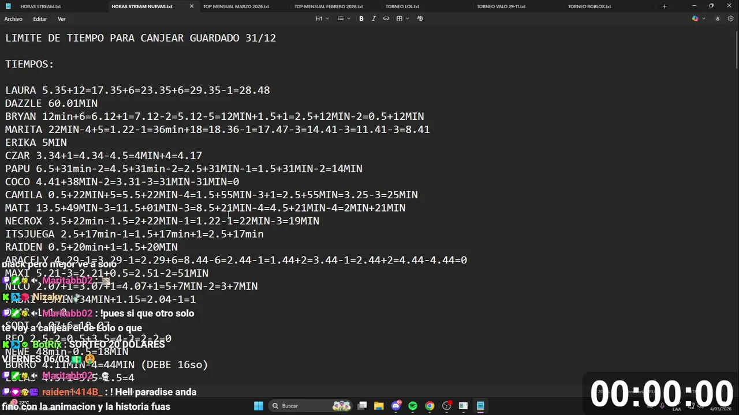The height and width of the screenshot is (415, 739).
Task: Add a new Notepad tab
Action: coord(665,6)
